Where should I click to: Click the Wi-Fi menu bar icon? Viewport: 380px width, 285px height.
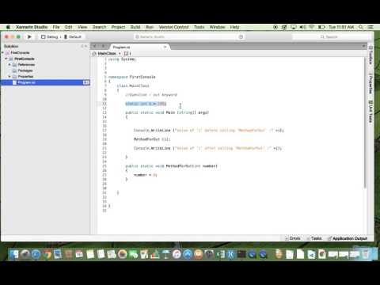coord(312,27)
